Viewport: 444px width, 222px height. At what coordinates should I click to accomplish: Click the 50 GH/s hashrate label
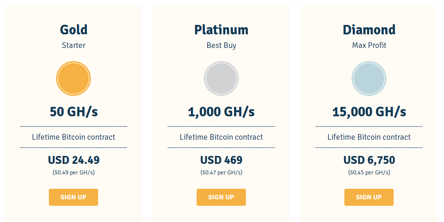pyautogui.click(x=73, y=112)
